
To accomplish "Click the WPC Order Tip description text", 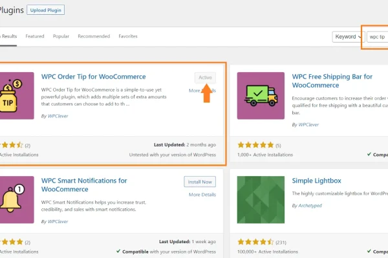I will tap(103, 97).
